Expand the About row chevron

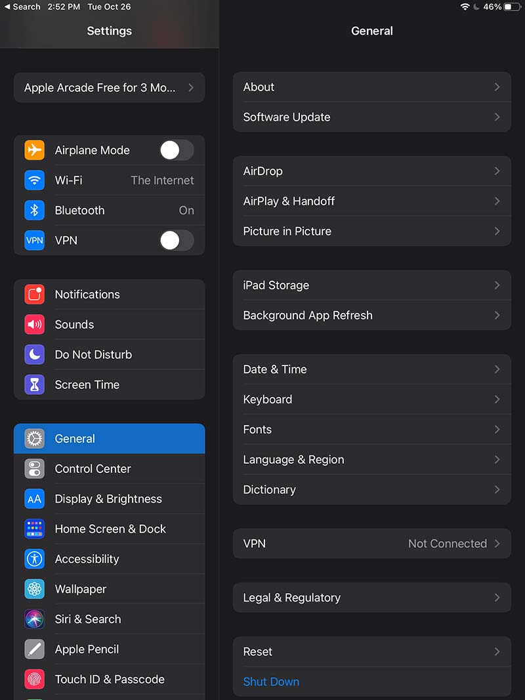(x=497, y=87)
